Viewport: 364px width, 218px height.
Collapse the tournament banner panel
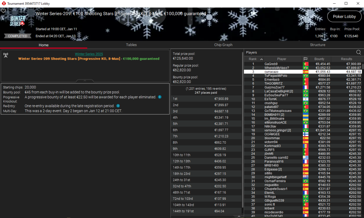pos(85,81)
